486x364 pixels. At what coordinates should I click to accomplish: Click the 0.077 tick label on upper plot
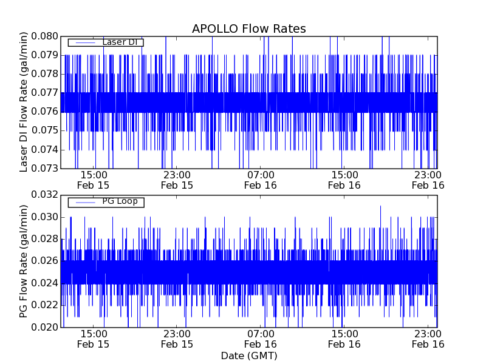44,93
